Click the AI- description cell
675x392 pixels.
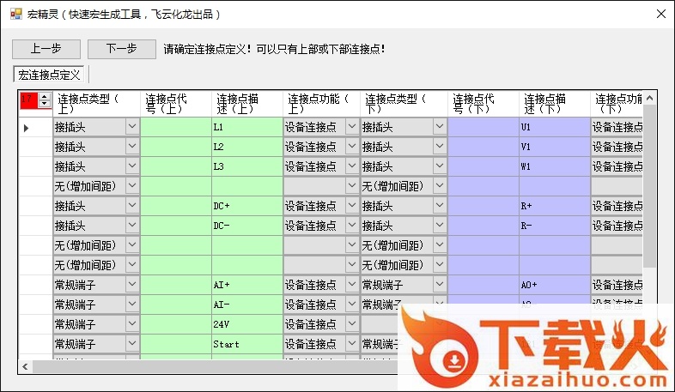click(x=247, y=305)
